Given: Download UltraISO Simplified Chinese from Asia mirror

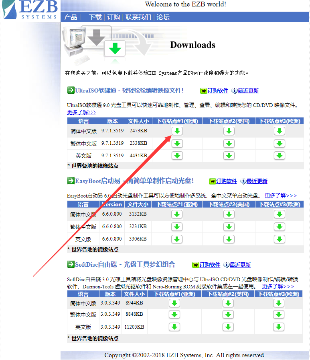Looking at the screenshot, I should coord(177,131).
